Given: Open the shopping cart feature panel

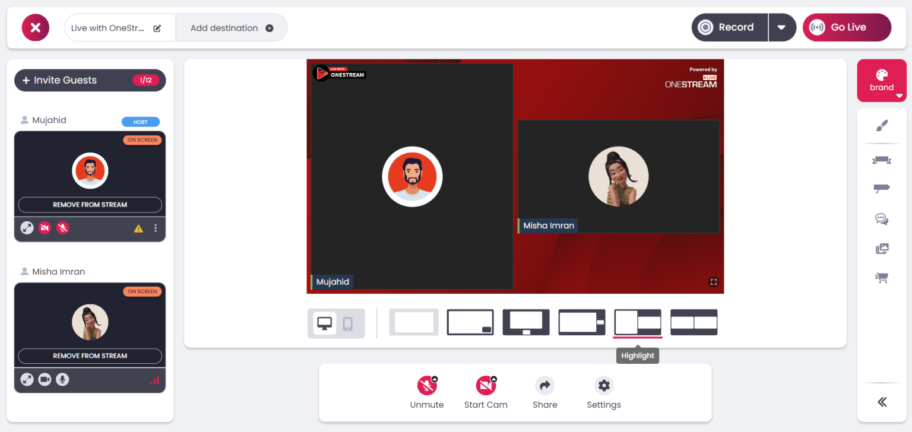Looking at the screenshot, I should tap(881, 277).
